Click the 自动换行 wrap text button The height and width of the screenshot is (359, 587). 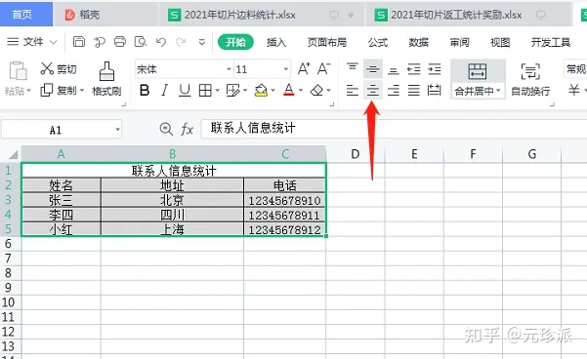pyautogui.click(x=530, y=79)
